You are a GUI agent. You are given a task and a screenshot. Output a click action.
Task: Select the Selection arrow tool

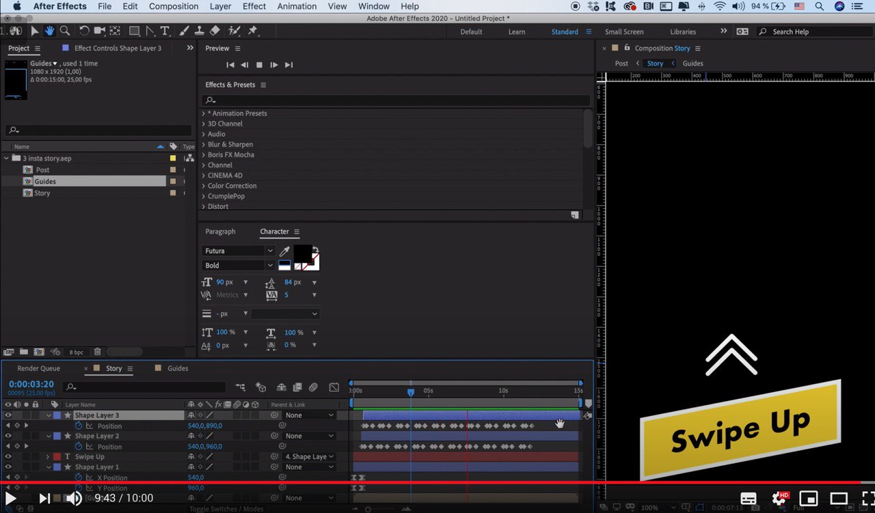point(35,31)
